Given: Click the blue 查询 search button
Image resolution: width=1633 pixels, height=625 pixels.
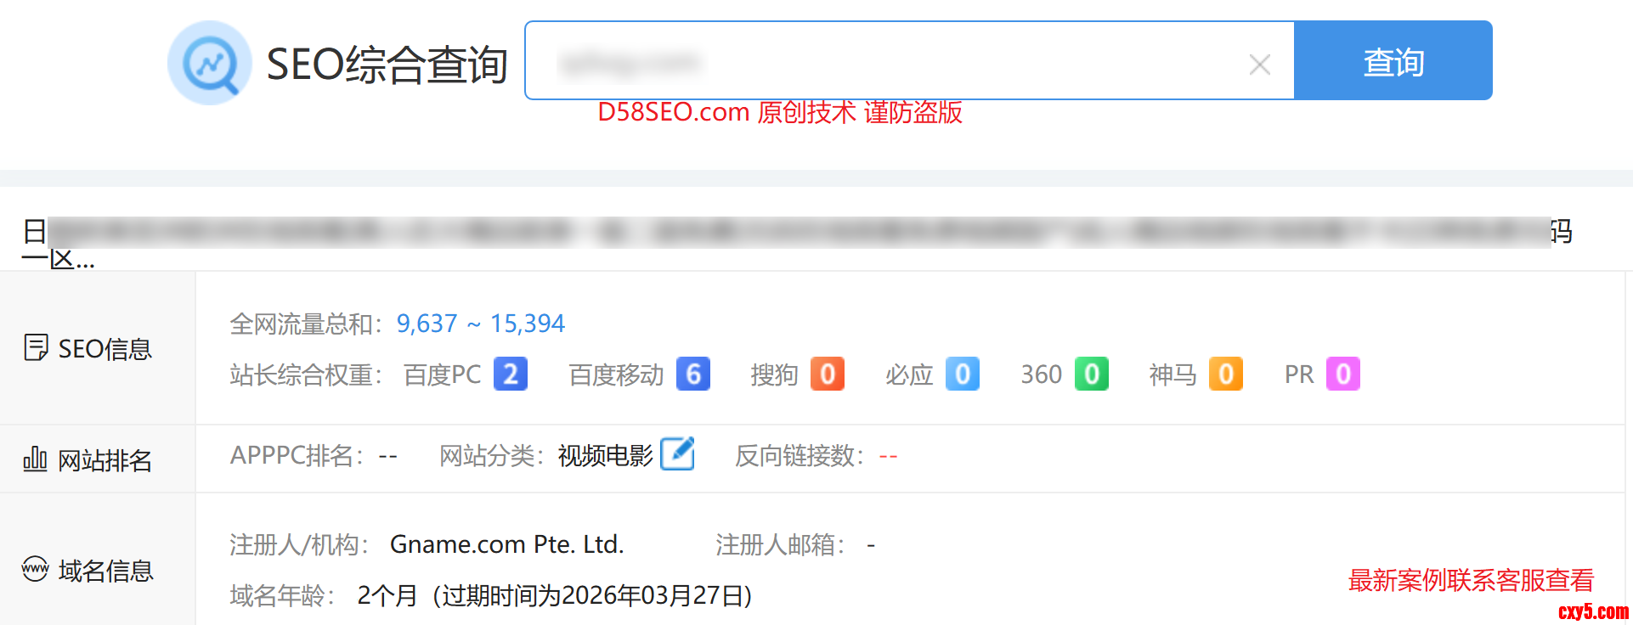Looking at the screenshot, I should coord(1393,61).
